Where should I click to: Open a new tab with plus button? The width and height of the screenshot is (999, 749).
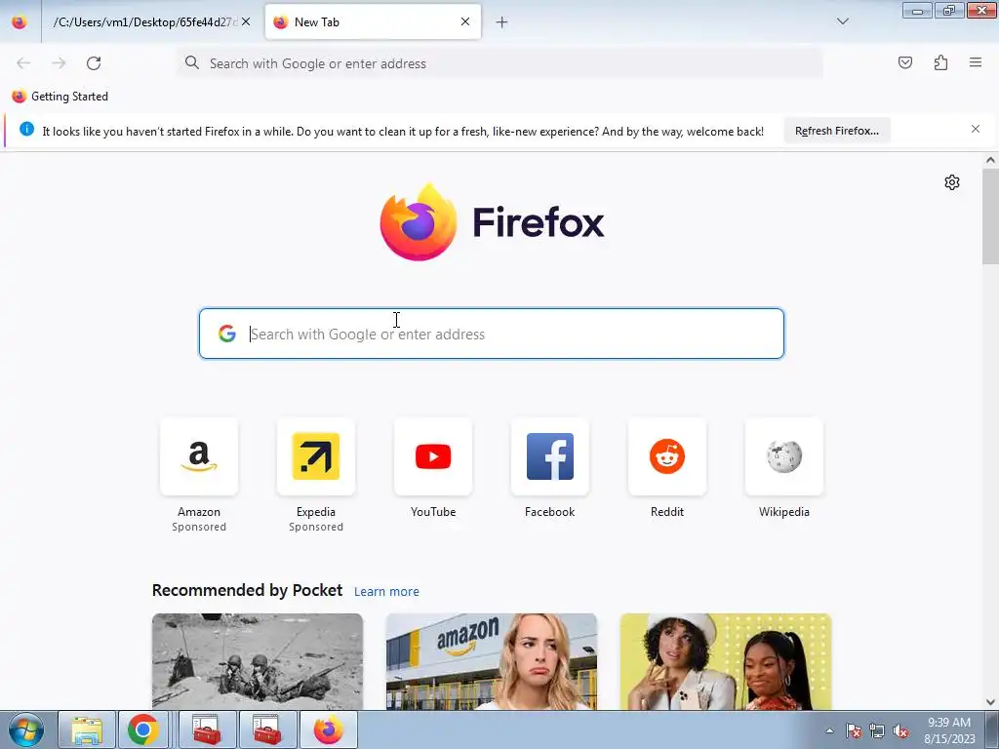[x=501, y=22]
